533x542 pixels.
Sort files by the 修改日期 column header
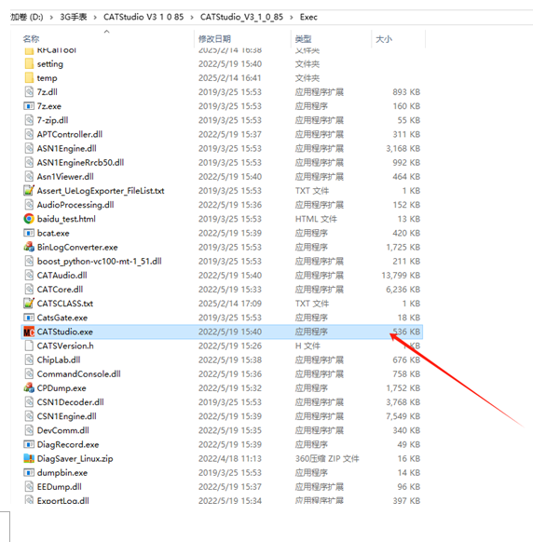click(x=214, y=39)
